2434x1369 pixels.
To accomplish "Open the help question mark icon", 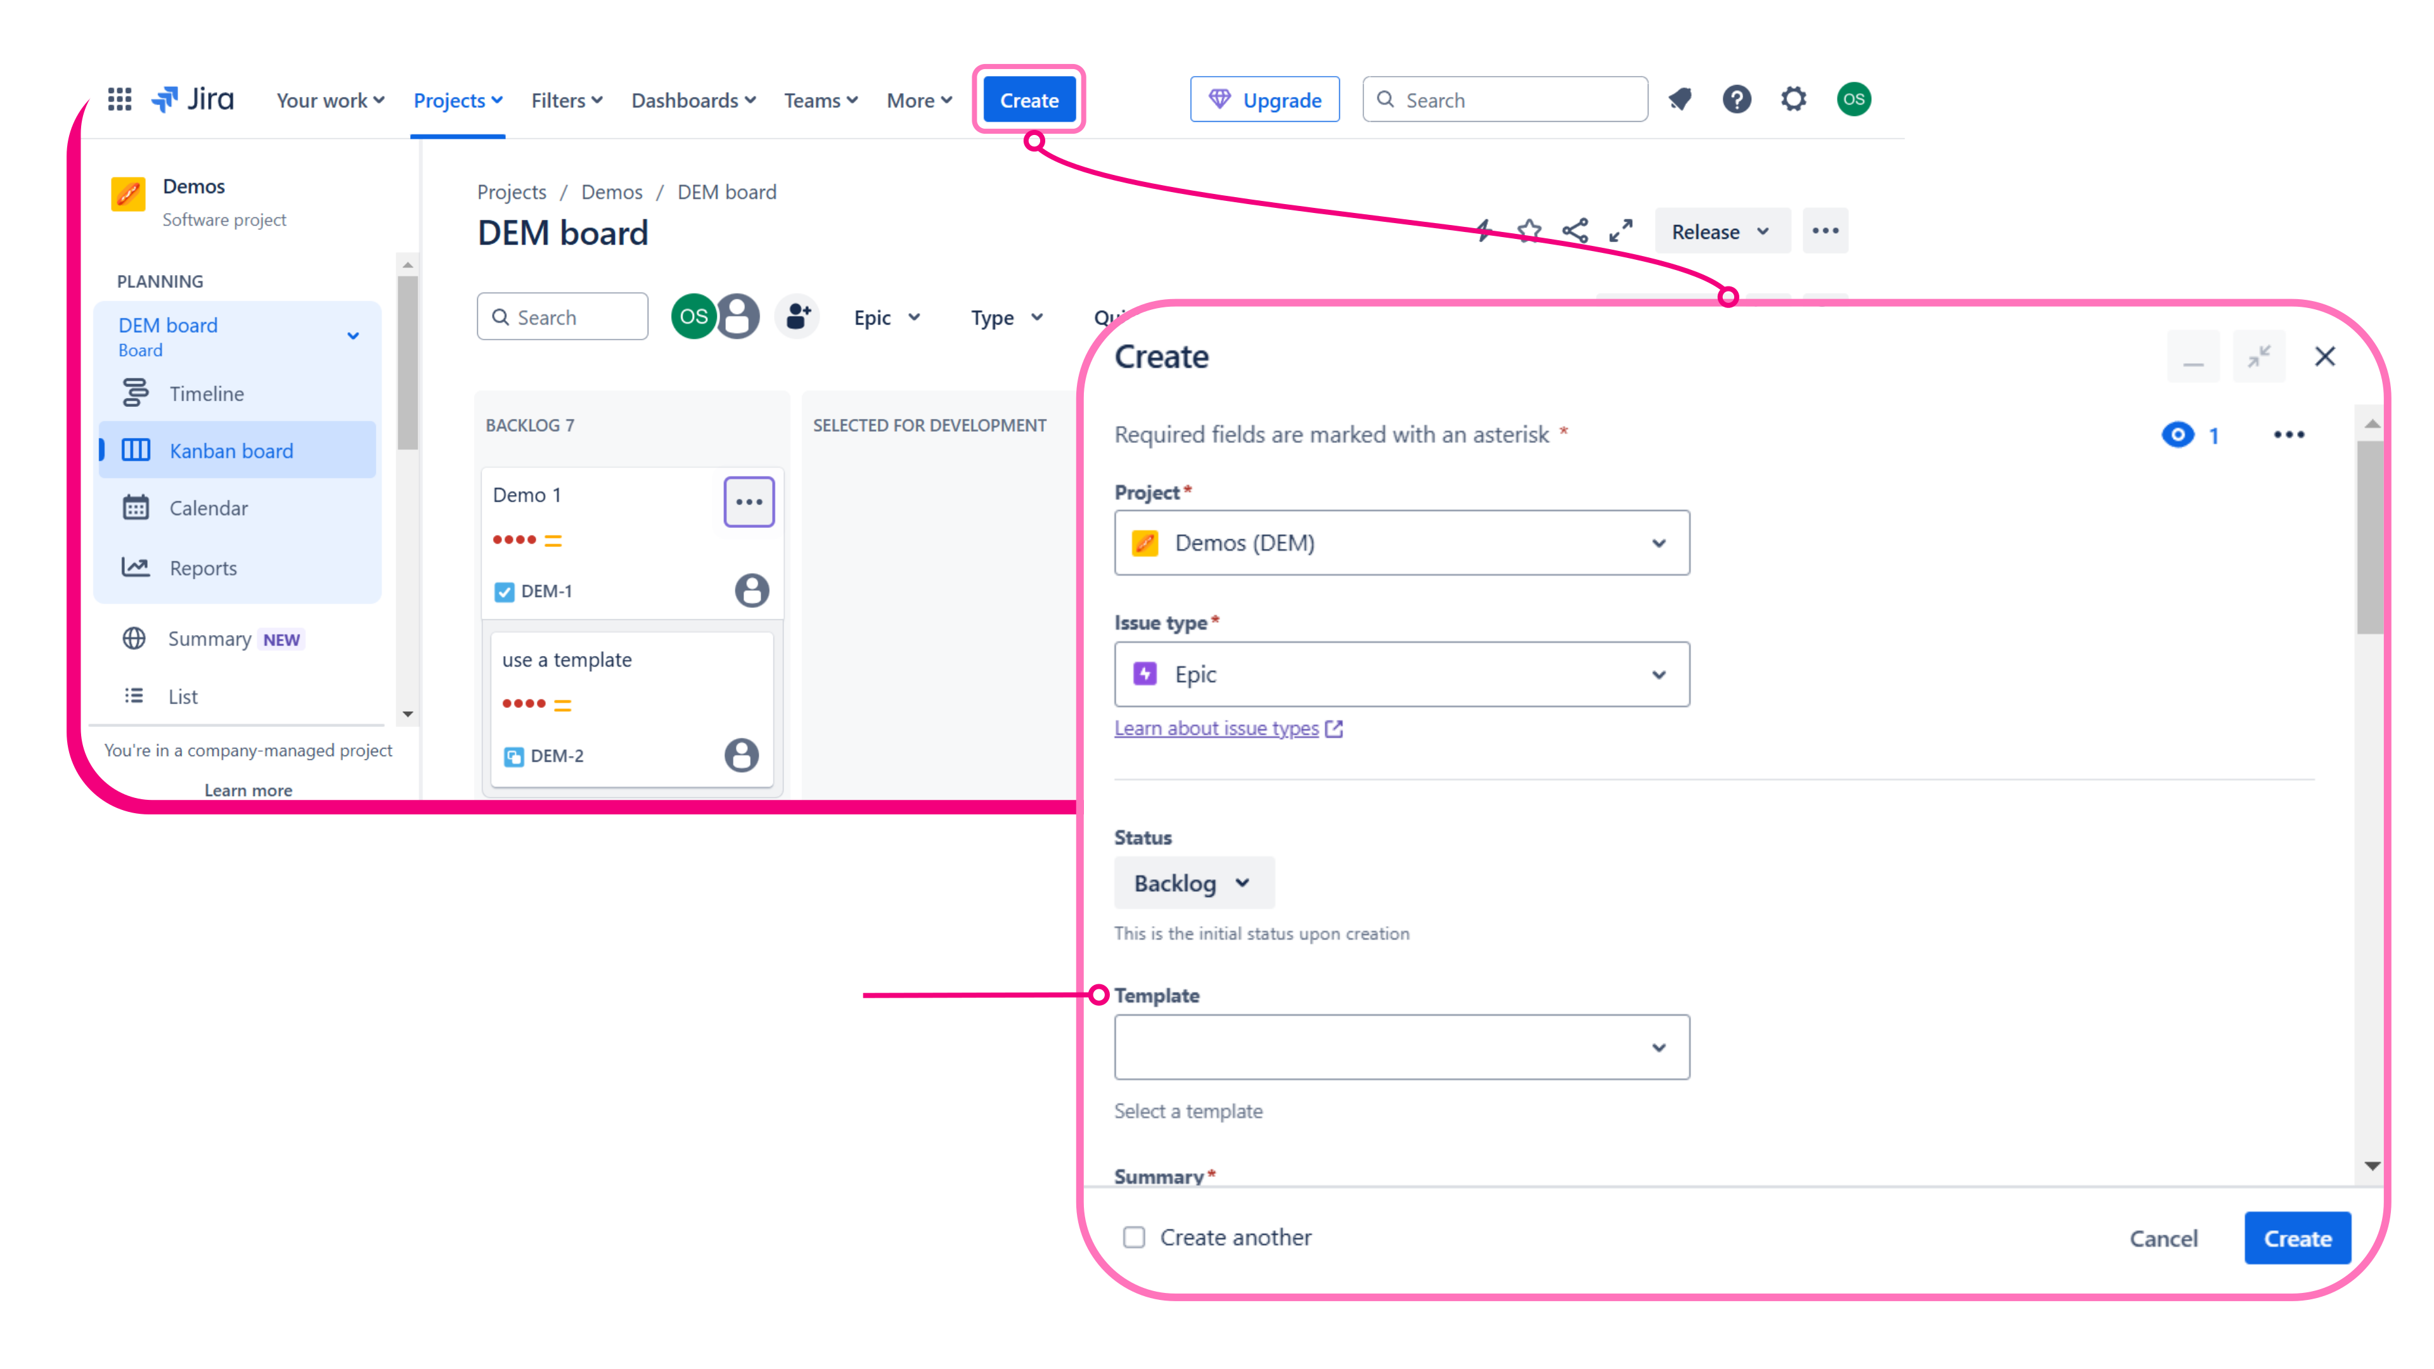I will pyautogui.click(x=1737, y=100).
